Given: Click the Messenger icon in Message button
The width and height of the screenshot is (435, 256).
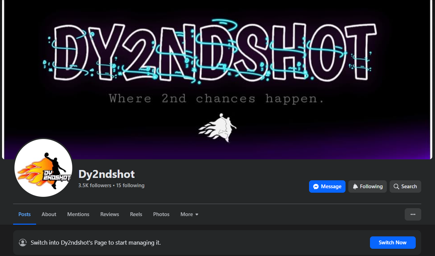Looking at the screenshot, I should tap(316, 186).
